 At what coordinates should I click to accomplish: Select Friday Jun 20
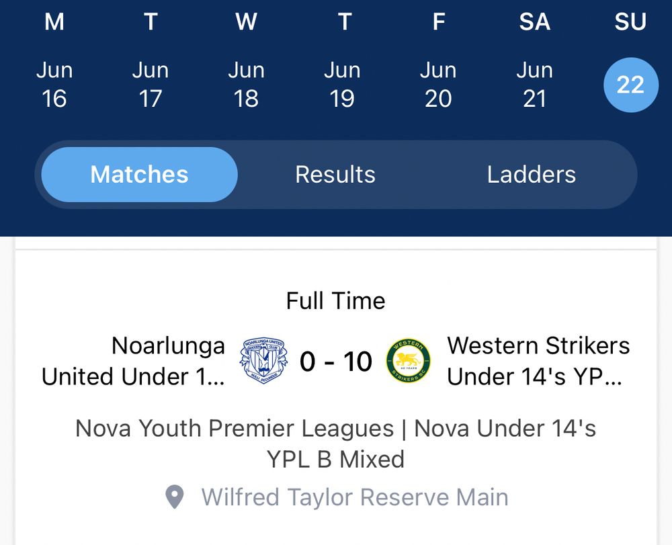coord(438,85)
